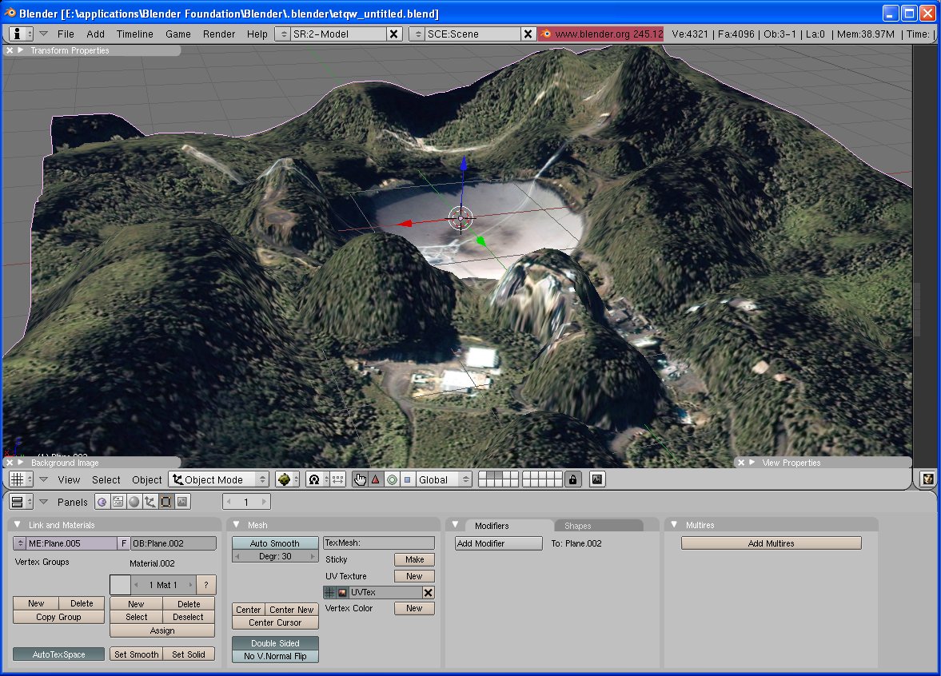Collapse the Link and Materials panel
The height and width of the screenshot is (676, 941).
(x=18, y=525)
